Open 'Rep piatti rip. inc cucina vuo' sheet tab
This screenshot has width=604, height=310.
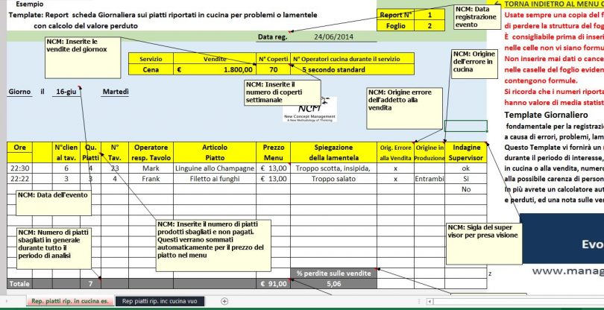(x=160, y=301)
